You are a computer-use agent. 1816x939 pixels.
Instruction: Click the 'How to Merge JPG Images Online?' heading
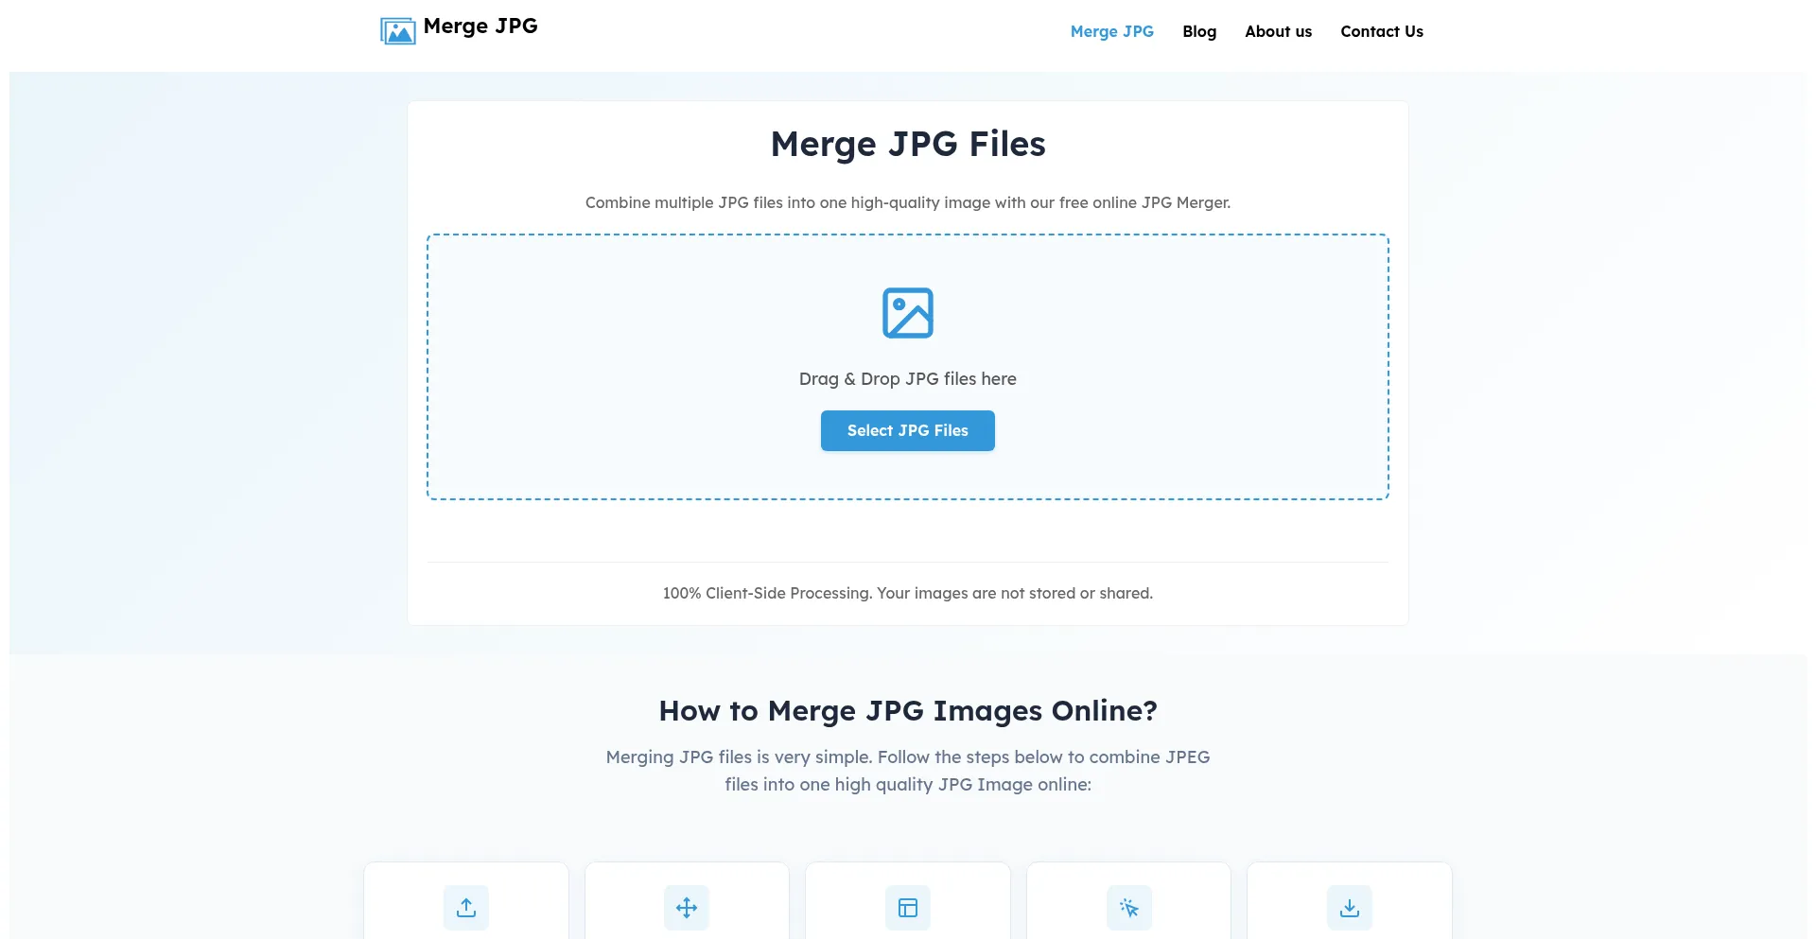pyautogui.click(x=908, y=711)
